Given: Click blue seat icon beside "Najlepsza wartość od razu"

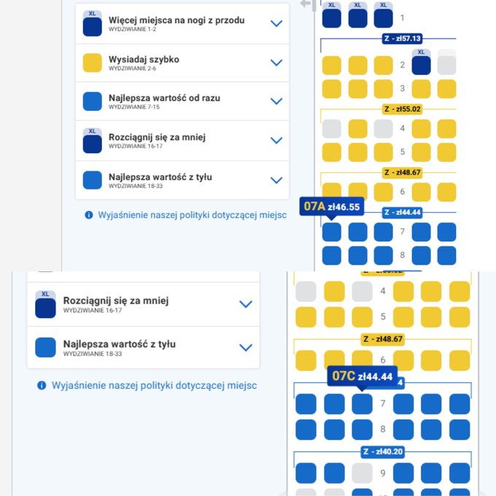Looking at the screenshot, I should (93, 101).
